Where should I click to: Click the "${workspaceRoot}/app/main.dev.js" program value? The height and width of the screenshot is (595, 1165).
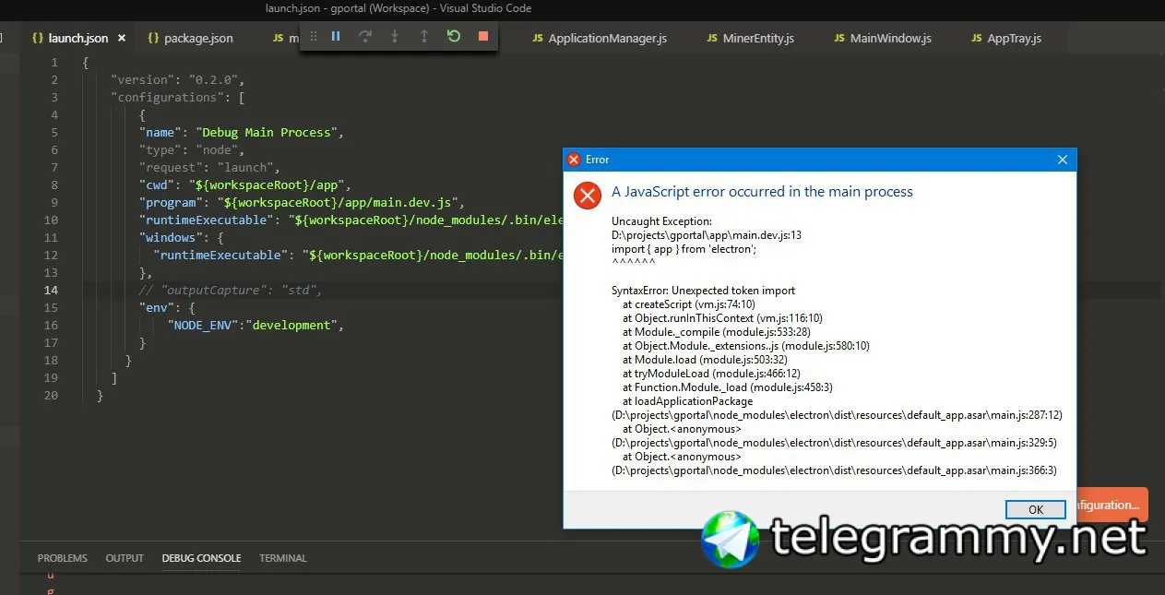click(x=339, y=202)
